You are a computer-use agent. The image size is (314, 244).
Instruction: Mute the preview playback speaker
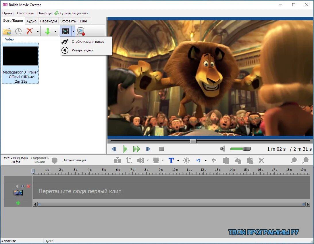click(223, 149)
